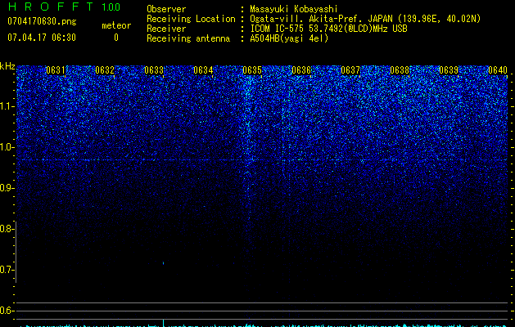Viewport: 515px width, 327px height.
Task: Click the HROFFT program title
Action: point(51,7)
